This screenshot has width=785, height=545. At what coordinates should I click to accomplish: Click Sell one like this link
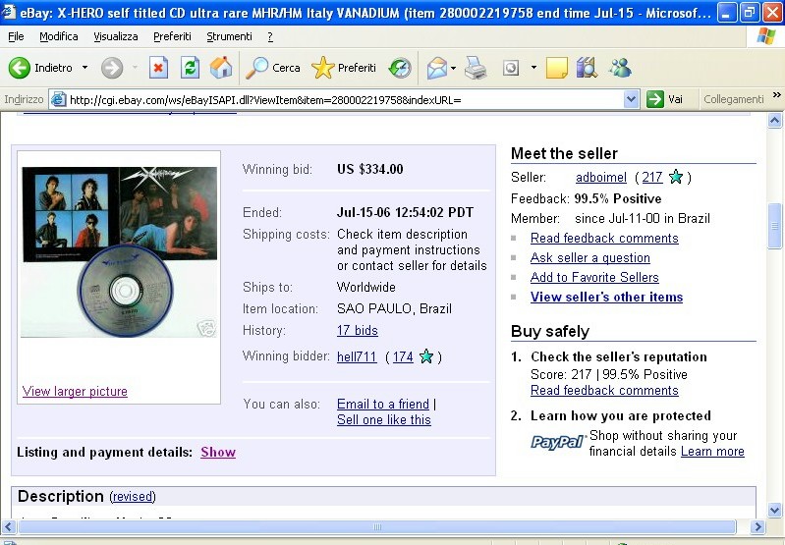click(x=384, y=420)
